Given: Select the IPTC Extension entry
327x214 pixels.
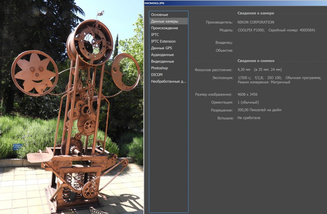Looking at the screenshot, I should click(163, 41).
